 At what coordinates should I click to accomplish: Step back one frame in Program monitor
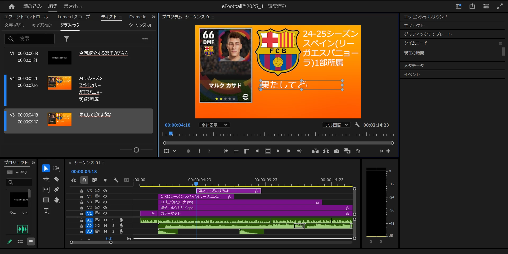[x=257, y=151]
